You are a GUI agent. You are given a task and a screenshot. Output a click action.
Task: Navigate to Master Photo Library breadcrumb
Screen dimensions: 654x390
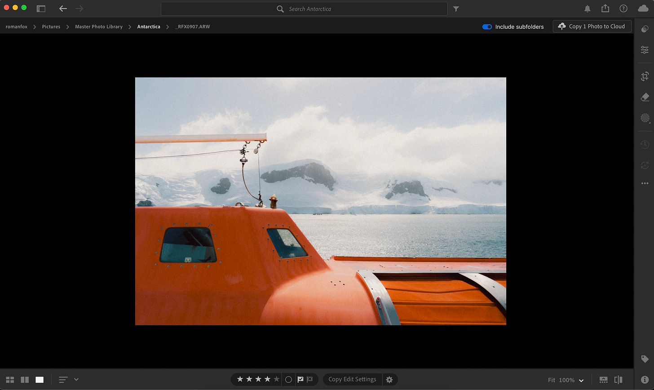coord(98,27)
